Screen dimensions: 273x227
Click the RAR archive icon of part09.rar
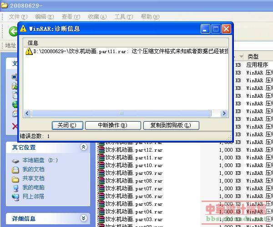pyautogui.click(x=101, y=173)
